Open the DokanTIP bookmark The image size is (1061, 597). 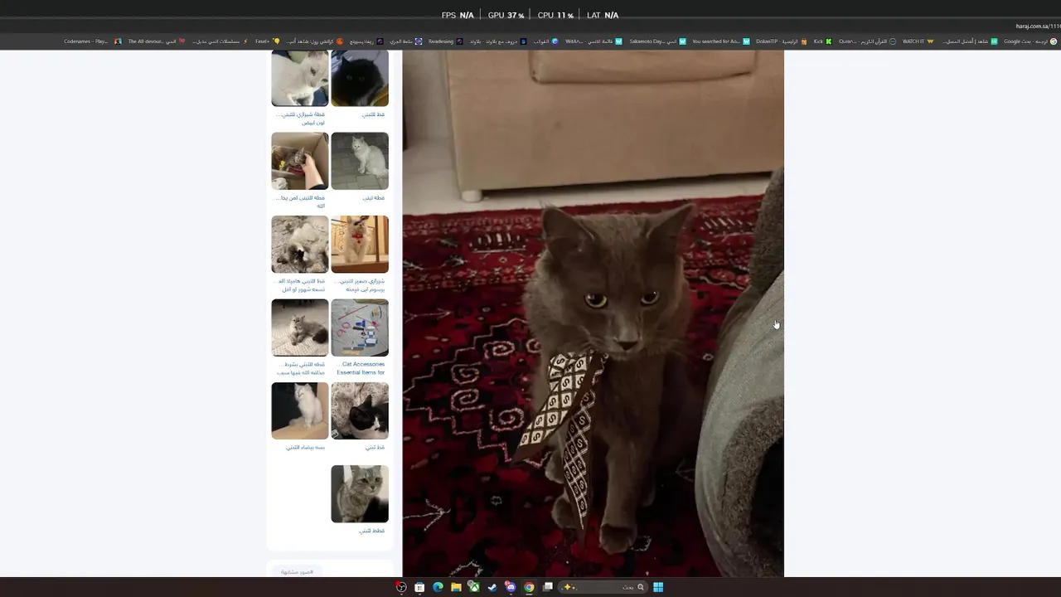[781, 41]
